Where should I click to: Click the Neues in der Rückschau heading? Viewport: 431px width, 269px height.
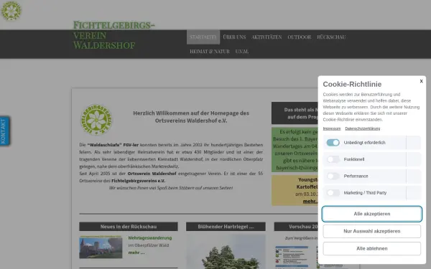coord(129,227)
